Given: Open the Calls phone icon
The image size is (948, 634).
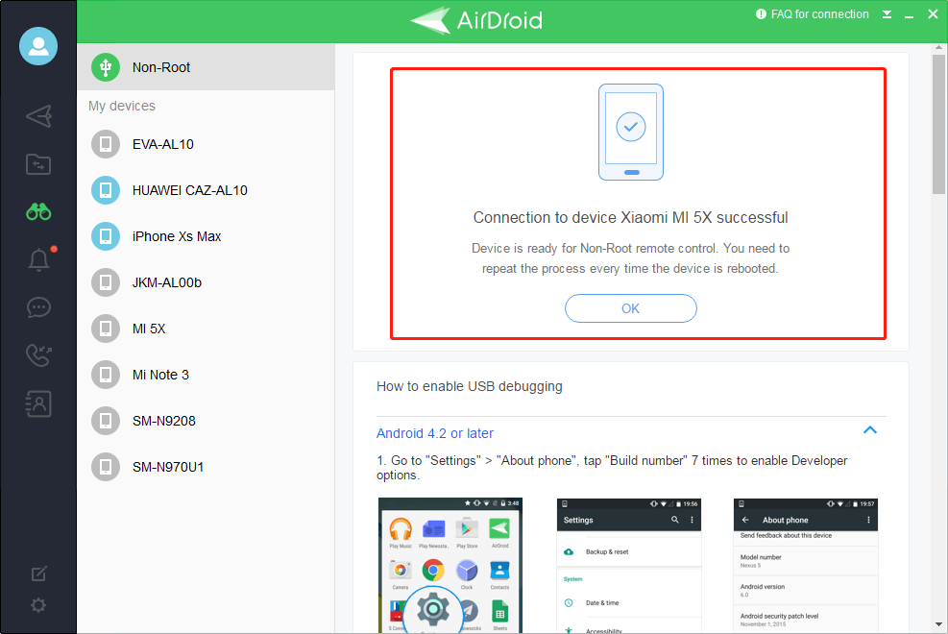Looking at the screenshot, I should [x=38, y=355].
